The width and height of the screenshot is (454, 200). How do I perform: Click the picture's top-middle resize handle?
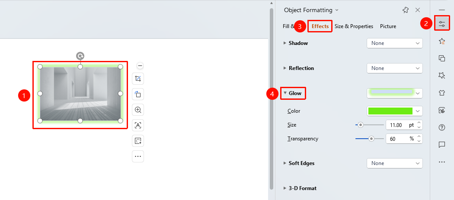click(x=80, y=67)
